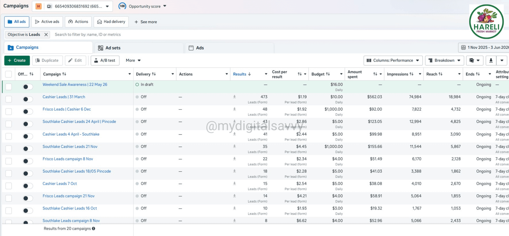Open the date range 1 Nov 2025 picker
Image resolution: width=509 pixels, height=236 pixels.
click(484, 47)
